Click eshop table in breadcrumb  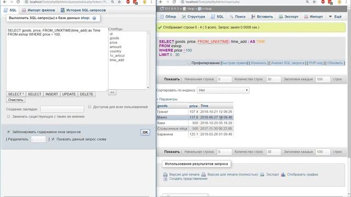pyautogui.click(x=205, y=9)
